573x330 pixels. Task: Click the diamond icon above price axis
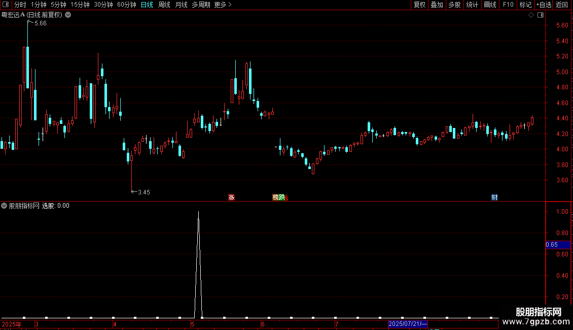(531, 15)
